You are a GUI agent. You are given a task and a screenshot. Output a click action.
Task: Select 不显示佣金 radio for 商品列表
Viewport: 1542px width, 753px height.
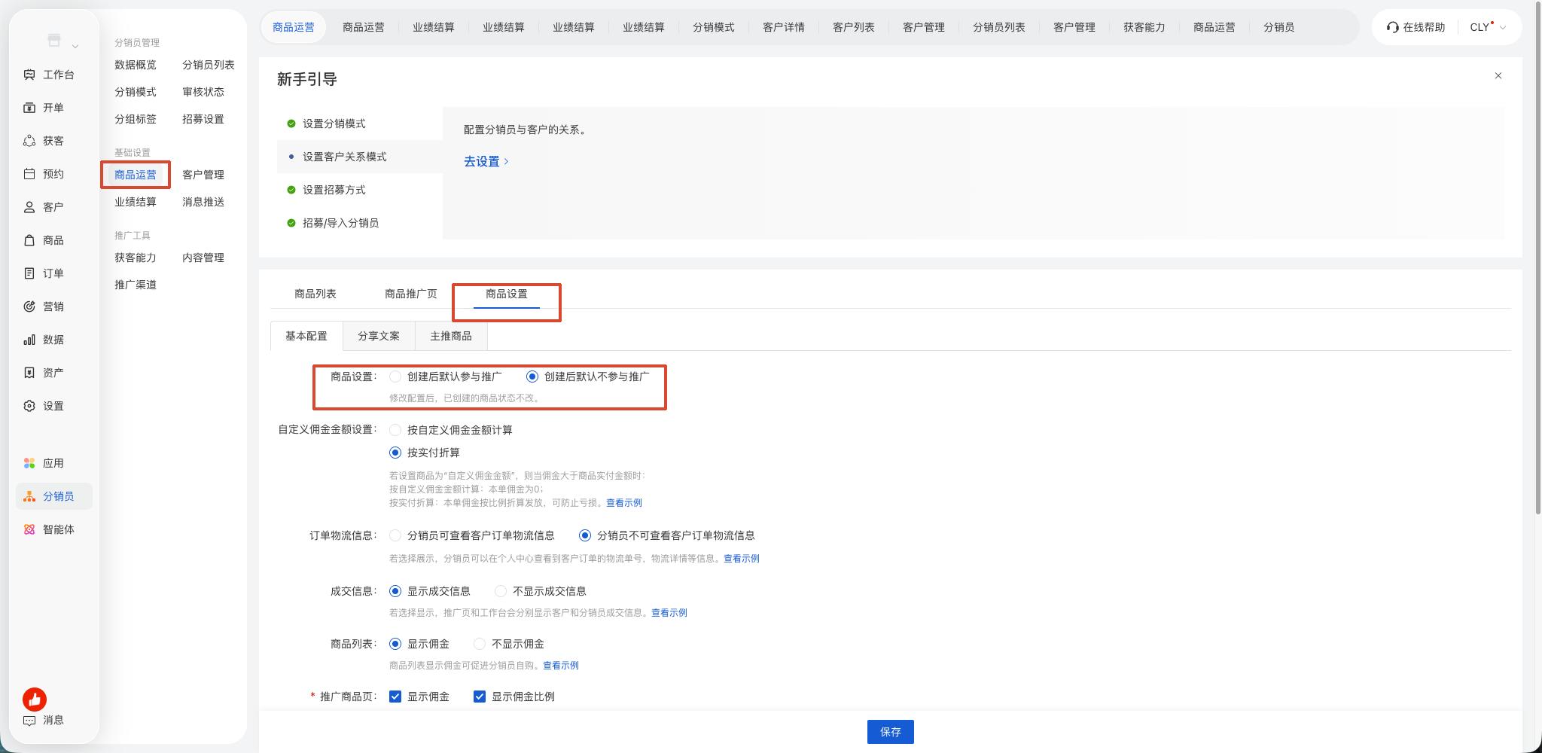coord(480,644)
